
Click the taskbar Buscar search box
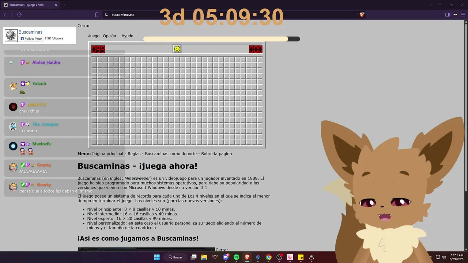(176, 257)
